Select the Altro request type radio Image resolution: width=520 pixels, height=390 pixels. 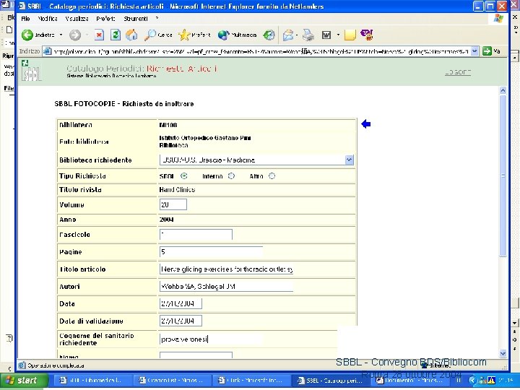point(272,176)
